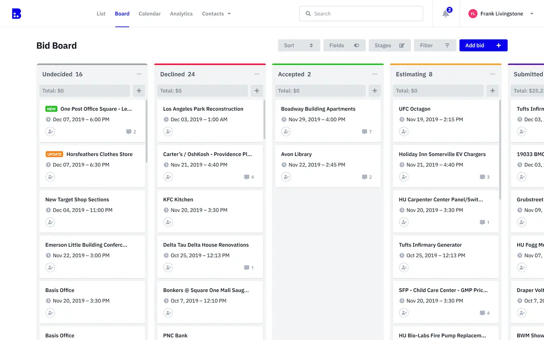The width and height of the screenshot is (544, 340).
Task: Assign user on Tufts Infirmary Generator card
Action: pos(404,267)
